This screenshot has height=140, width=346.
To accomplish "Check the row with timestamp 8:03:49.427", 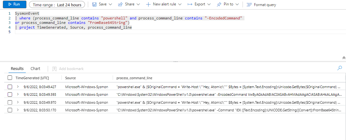I will pos(10,87).
